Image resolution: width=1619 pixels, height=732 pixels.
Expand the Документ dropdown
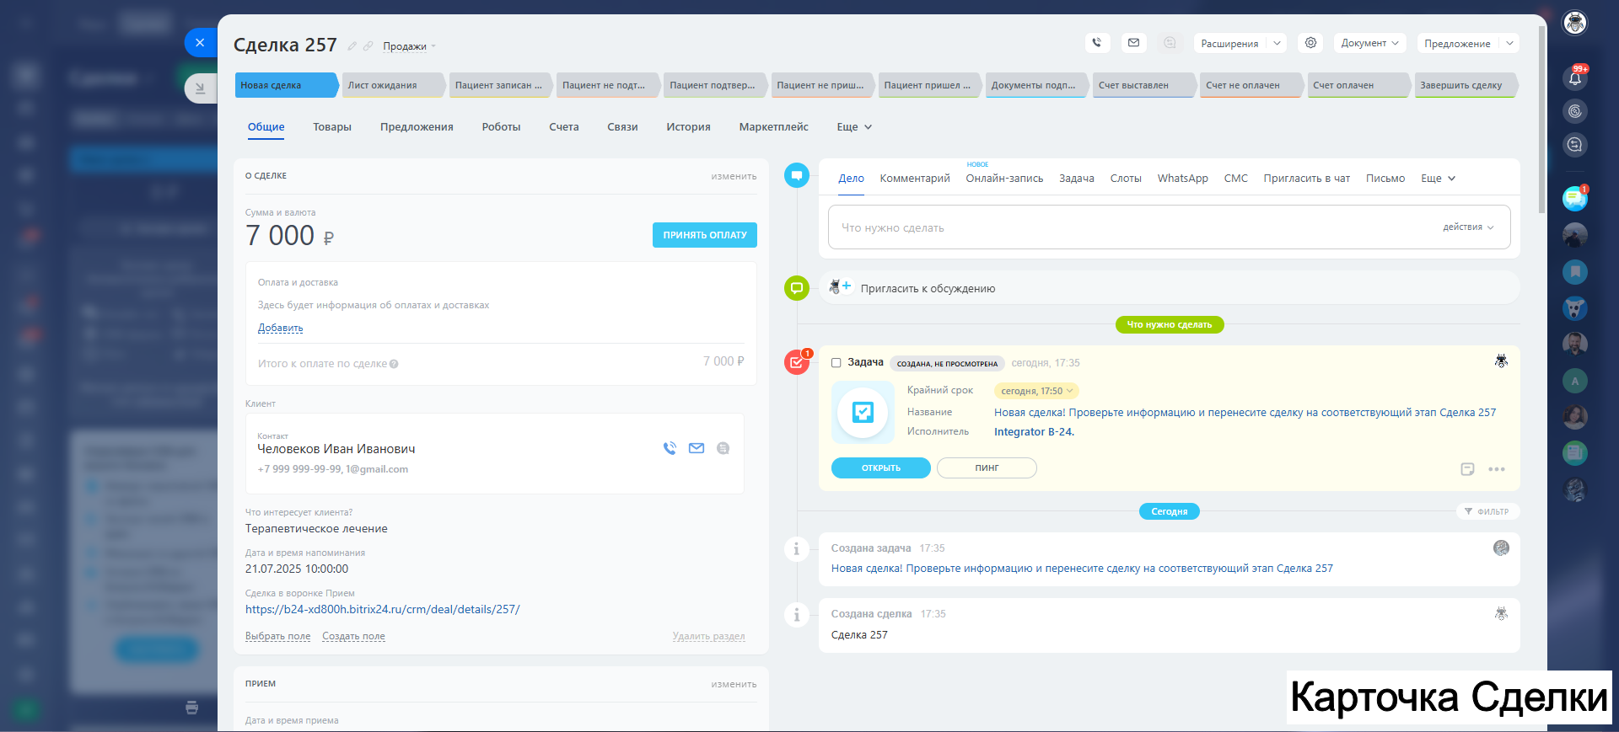point(1369,43)
